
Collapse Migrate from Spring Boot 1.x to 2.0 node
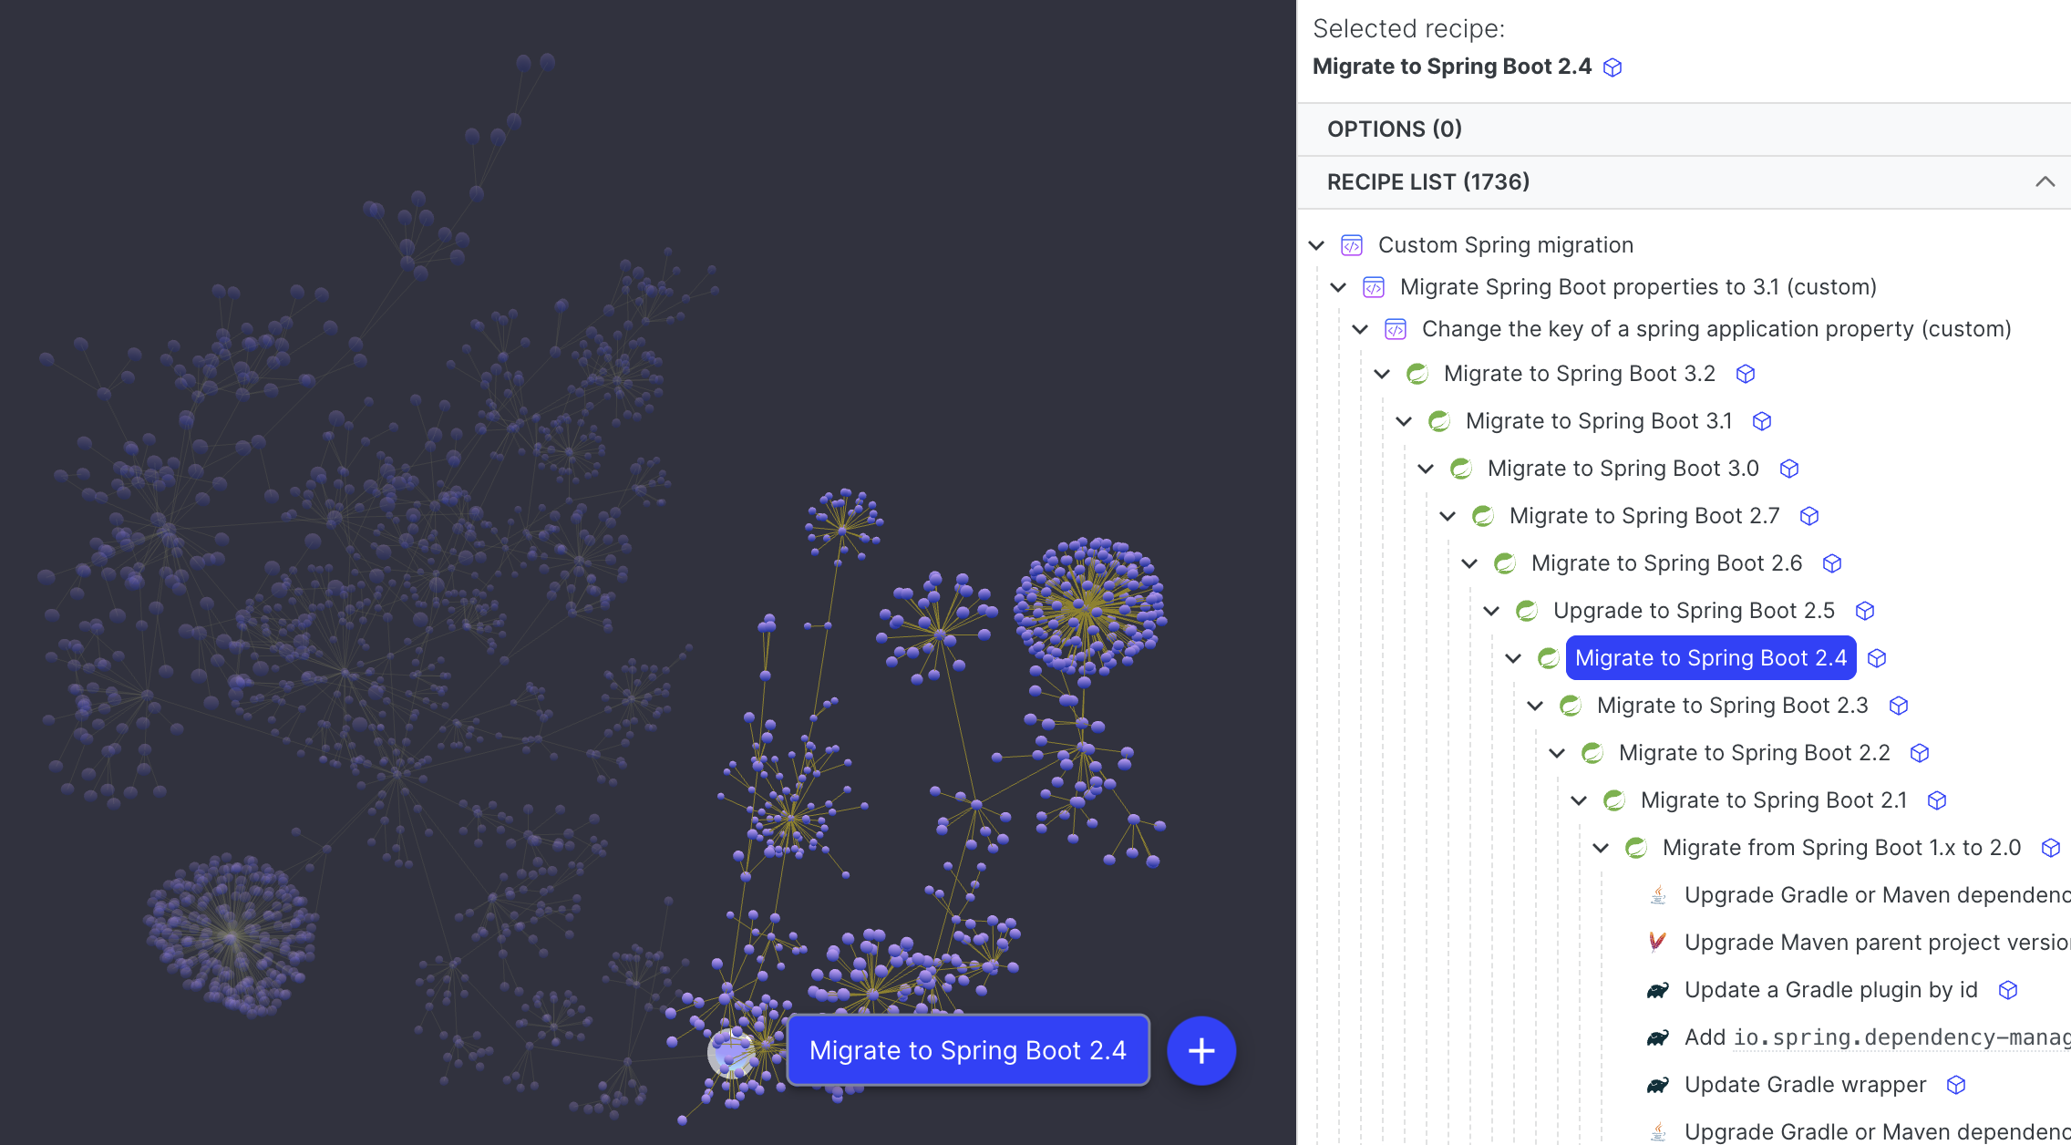pos(1601,848)
